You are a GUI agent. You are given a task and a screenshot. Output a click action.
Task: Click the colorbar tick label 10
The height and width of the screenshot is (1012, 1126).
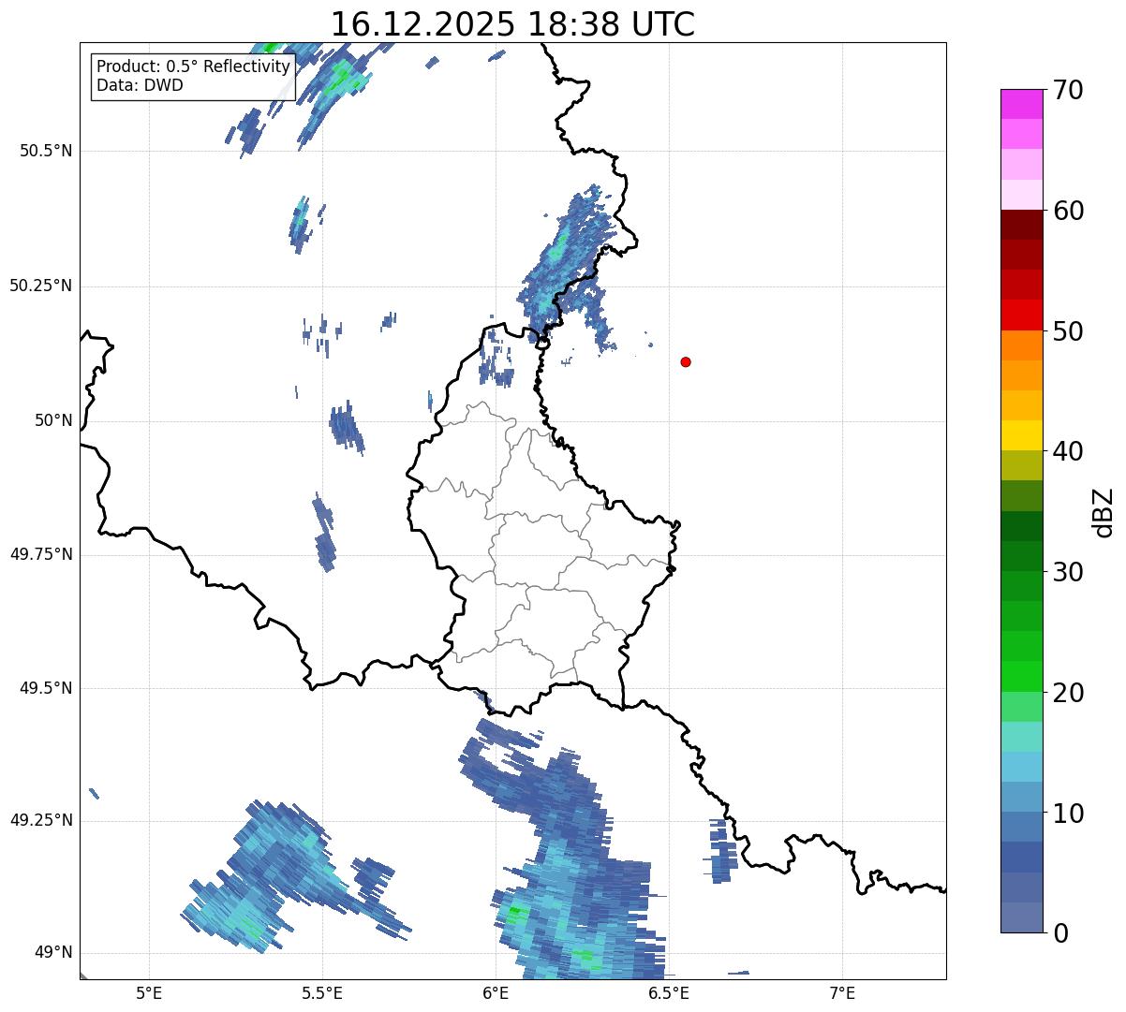(1068, 814)
